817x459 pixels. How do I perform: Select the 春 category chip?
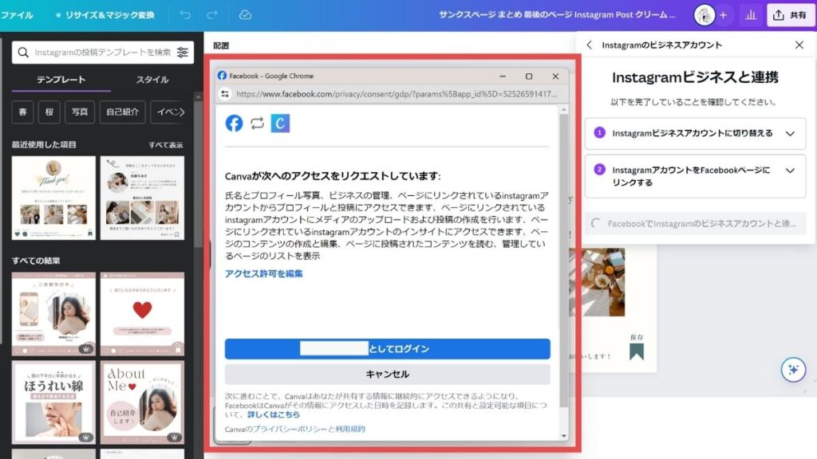click(22, 112)
